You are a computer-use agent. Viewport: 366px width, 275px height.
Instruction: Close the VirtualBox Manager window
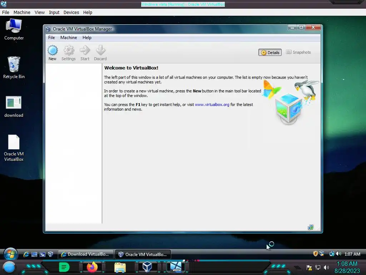[x=313, y=27]
